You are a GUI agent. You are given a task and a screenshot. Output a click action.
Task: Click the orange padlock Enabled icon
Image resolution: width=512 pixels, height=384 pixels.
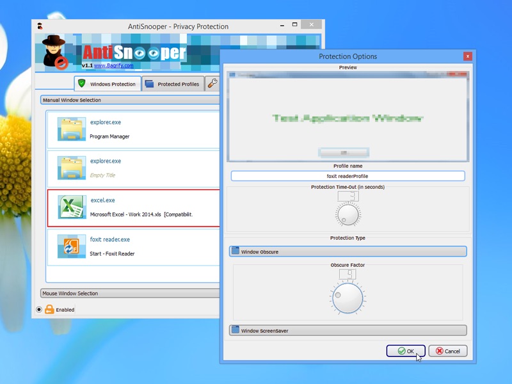(x=49, y=309)
